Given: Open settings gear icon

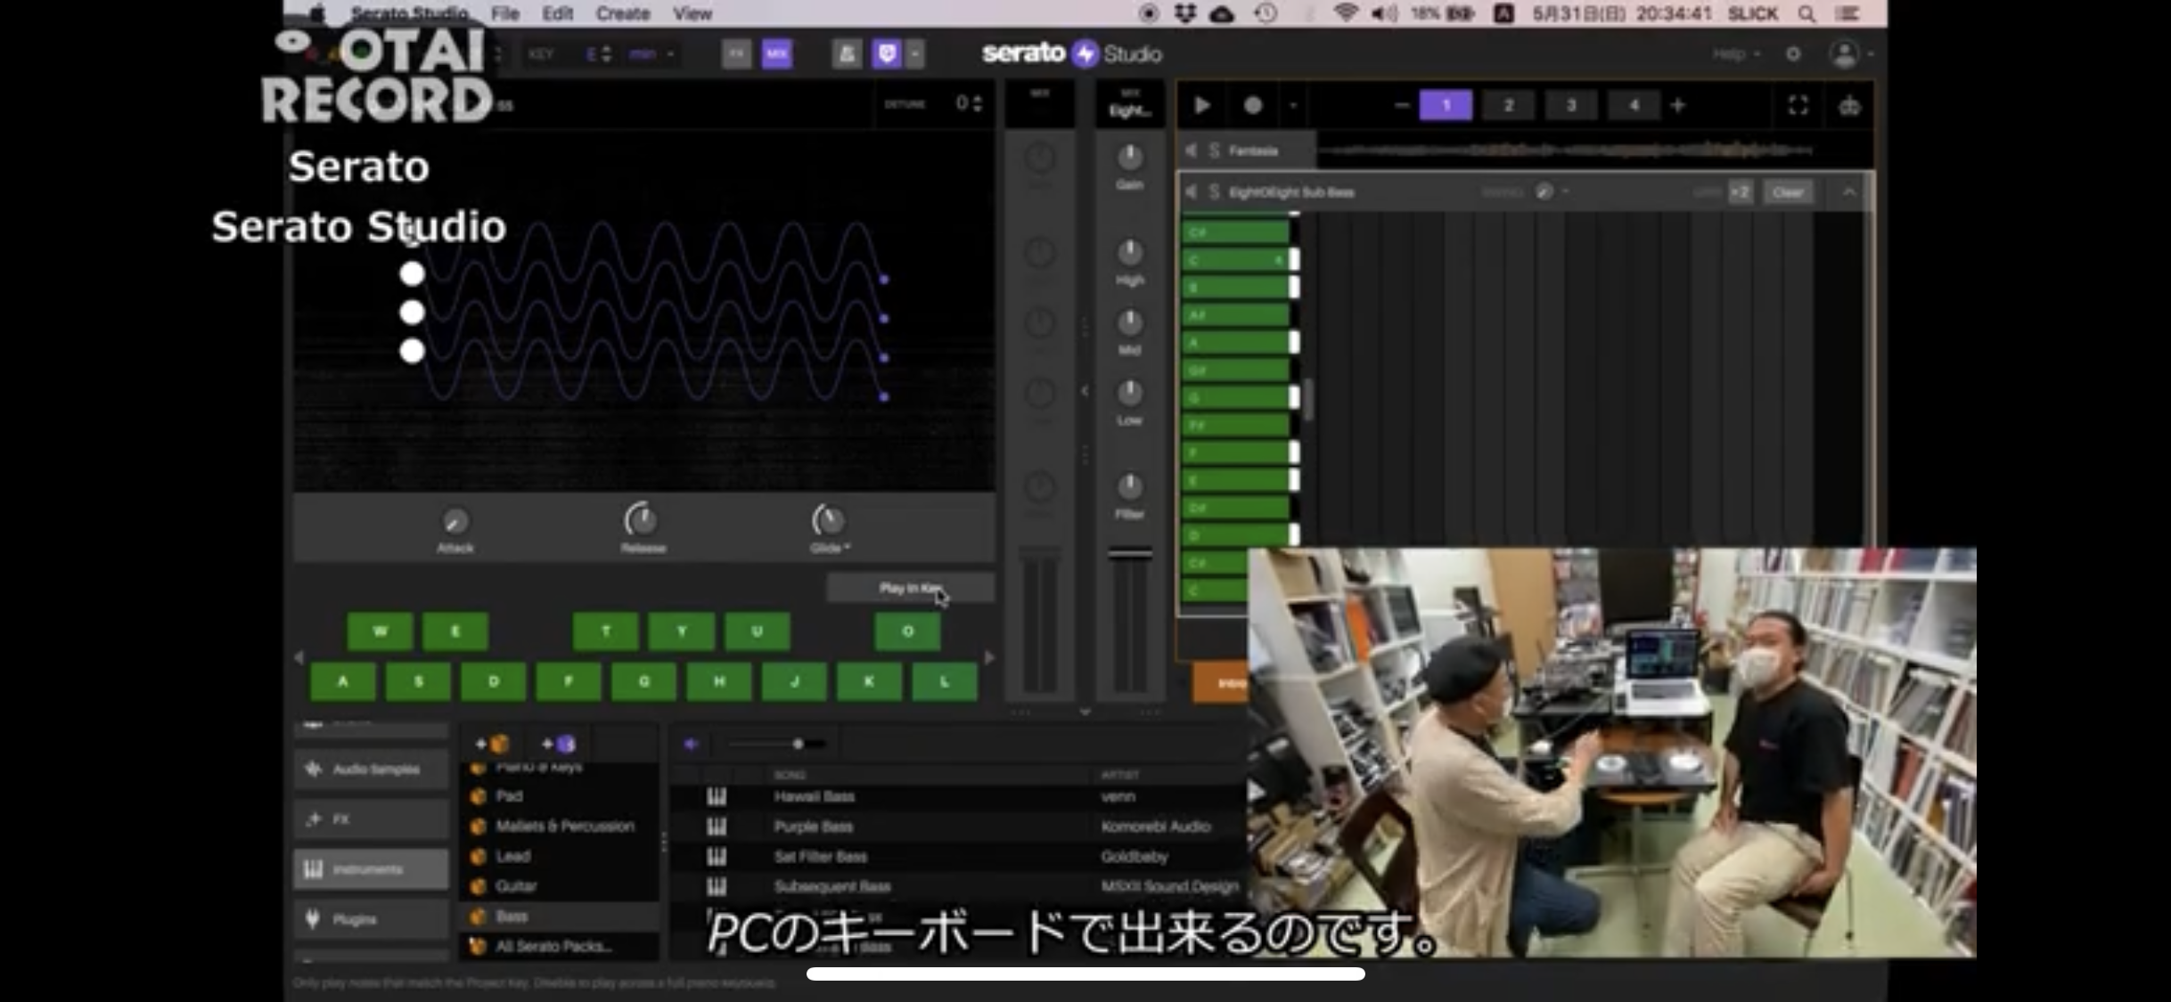Looking at the screenshot, I should tap(1793, 54).
